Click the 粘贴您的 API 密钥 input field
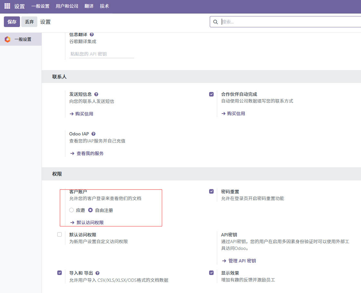Screen dimensions: 361x293 [x=101, y=54]
